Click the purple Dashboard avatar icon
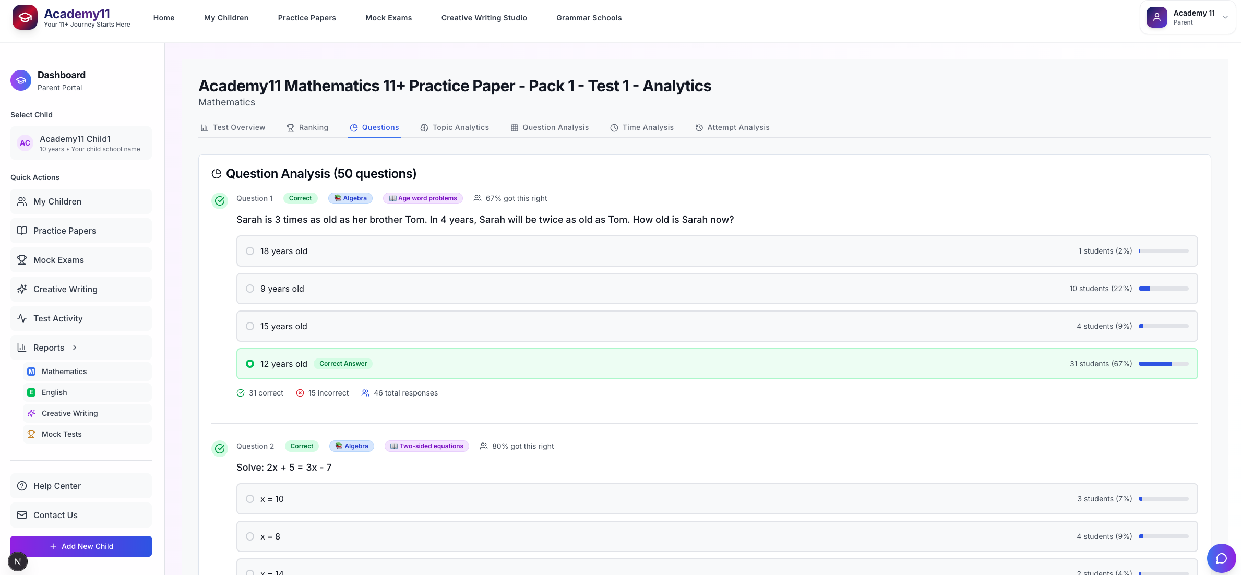The image size is (1241, 575). coord(21,80)
